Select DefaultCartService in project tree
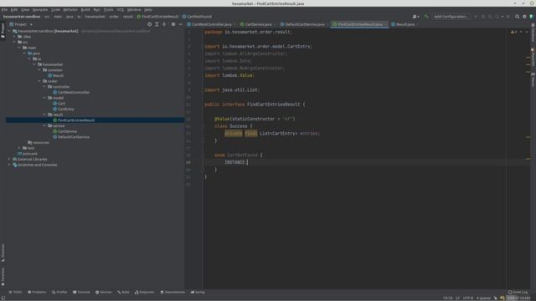The image size is (536, 301). 71,137
